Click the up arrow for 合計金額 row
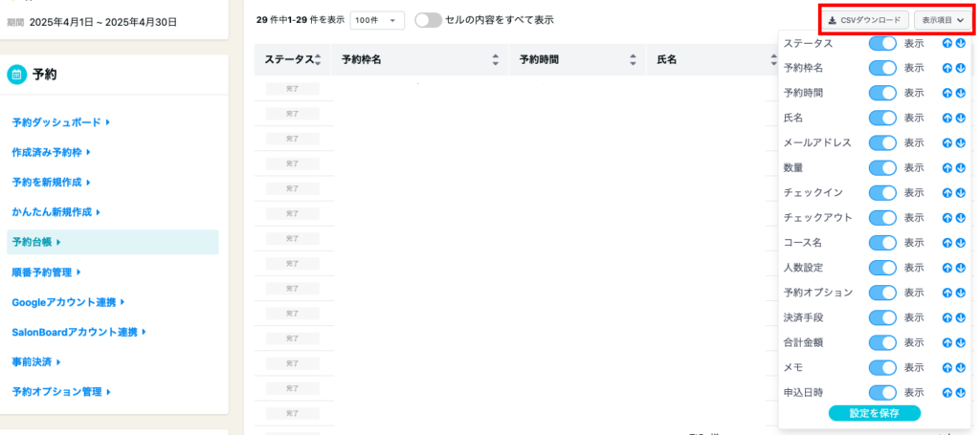980x435 pixels. click(x=947, y=342)
